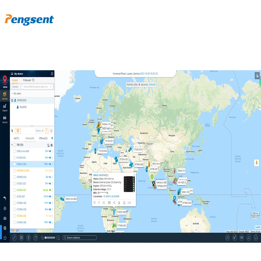Select the DB (39) group checkbox
Image resolution: width=261 pixels, height=261 pixels.
(x=14, y=145)
